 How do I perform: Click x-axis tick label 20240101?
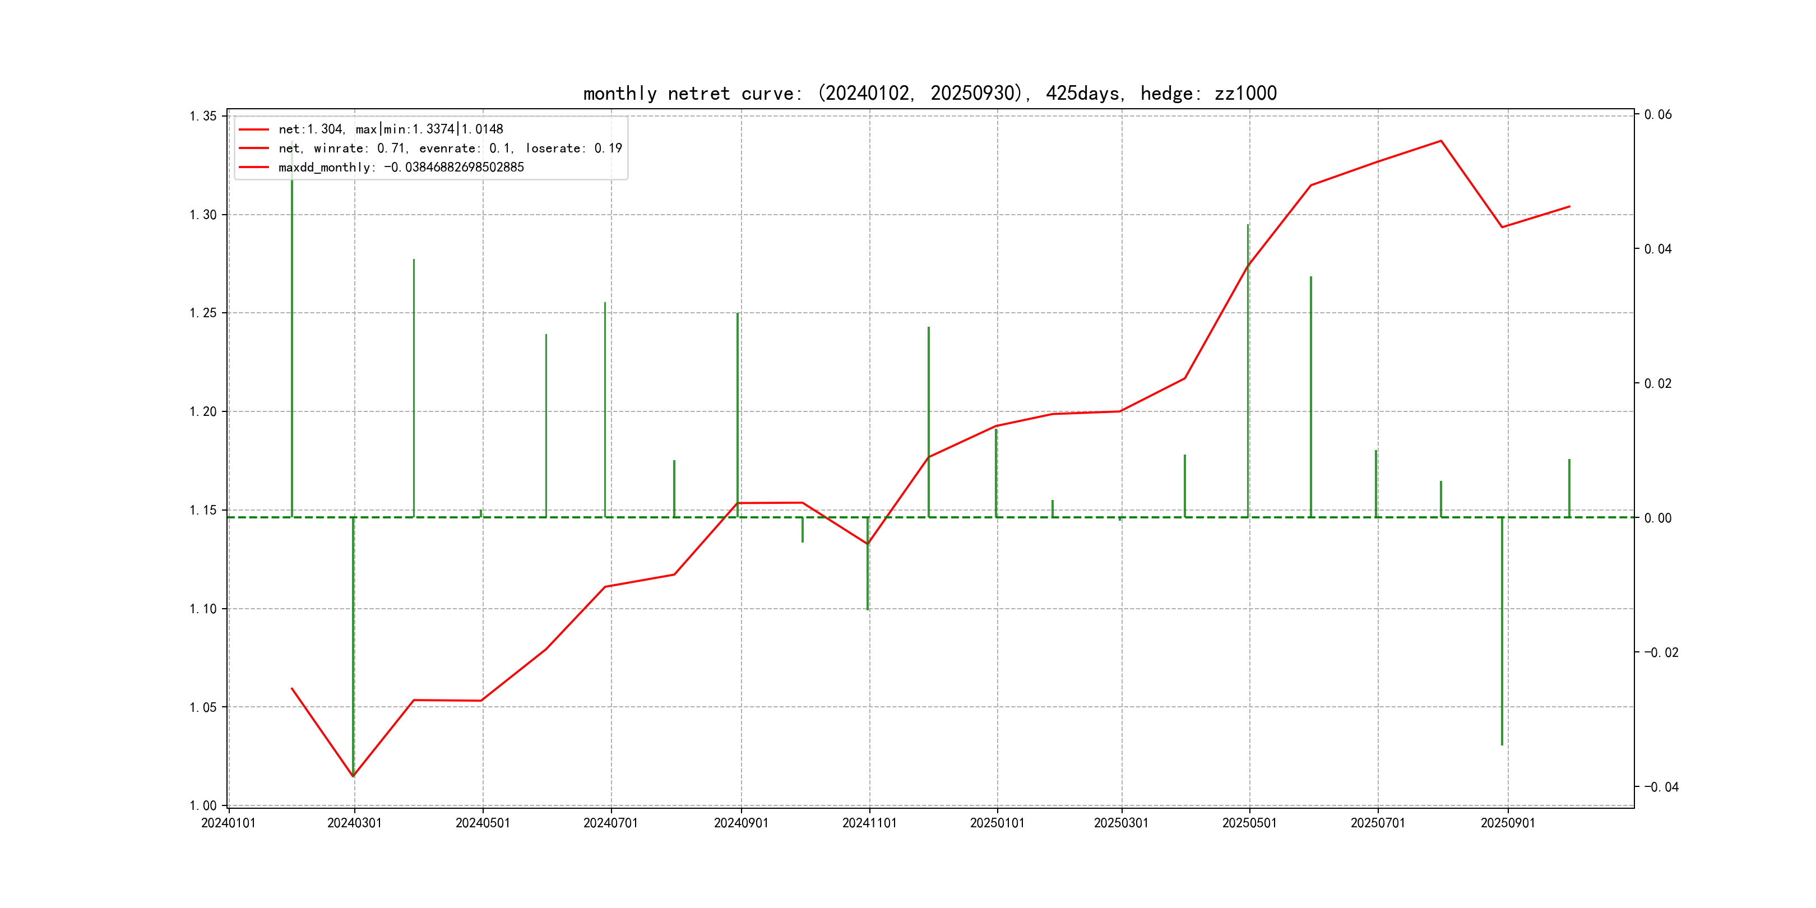coord(229,823)
